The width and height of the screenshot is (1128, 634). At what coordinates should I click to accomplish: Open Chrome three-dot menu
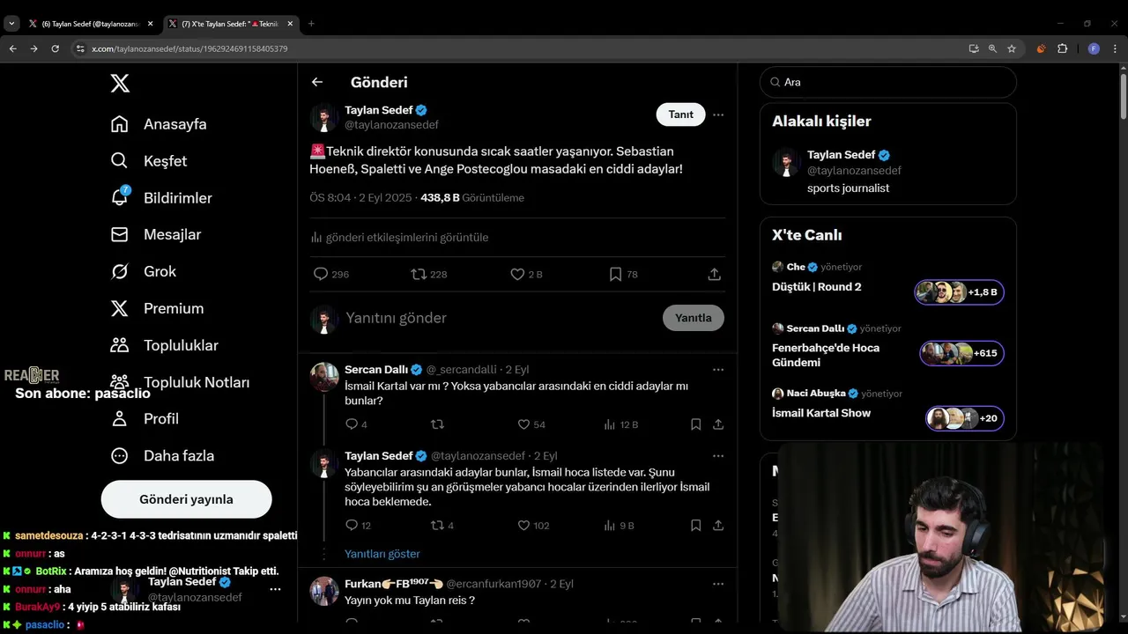point(1114,48)
